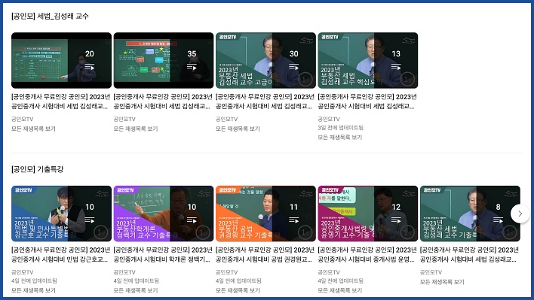Click 공인모TV channel under 13-video playlist
The image size is (534, 300).
329,119
